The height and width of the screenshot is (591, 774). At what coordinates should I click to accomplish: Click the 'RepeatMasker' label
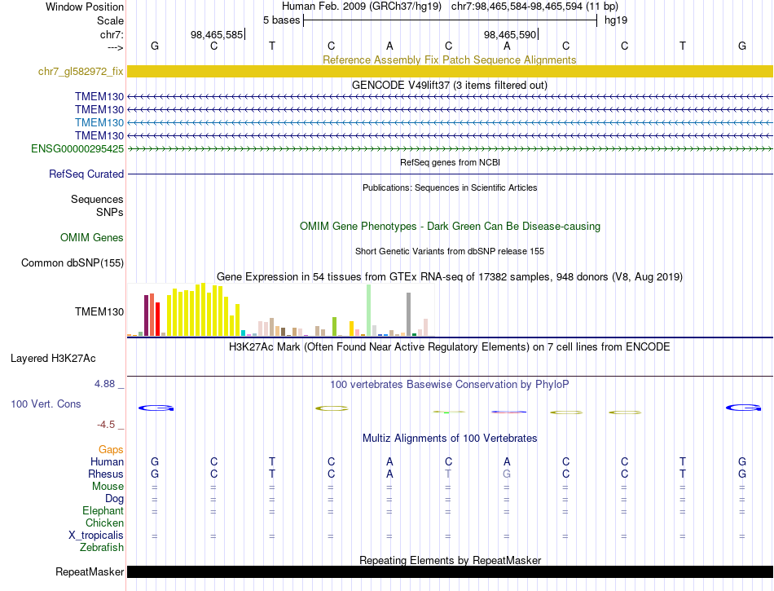coord(90,571)
